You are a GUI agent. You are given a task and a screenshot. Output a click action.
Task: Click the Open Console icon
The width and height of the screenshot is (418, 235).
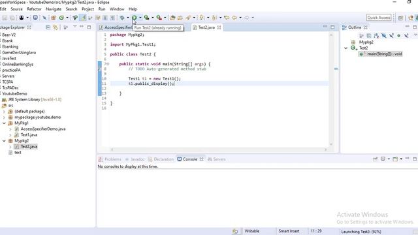pyautogui.click(x=395, y=159)
